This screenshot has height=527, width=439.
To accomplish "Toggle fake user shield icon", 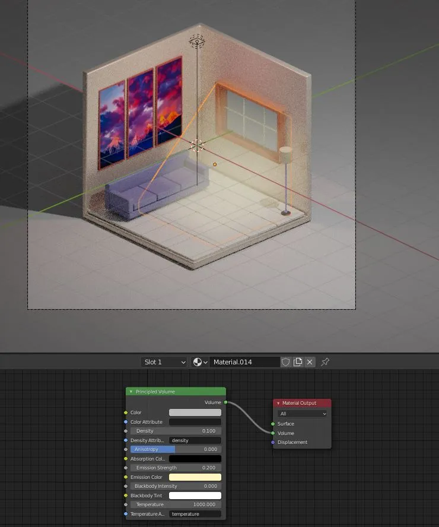I will 285,362.
